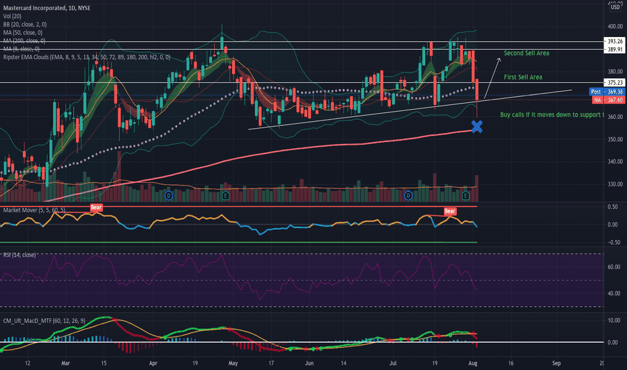Click the -0.50 value on Market Mover scale
Image resolution: width=627 pixels, height=370 pixels.
click(x=614, y=242)
